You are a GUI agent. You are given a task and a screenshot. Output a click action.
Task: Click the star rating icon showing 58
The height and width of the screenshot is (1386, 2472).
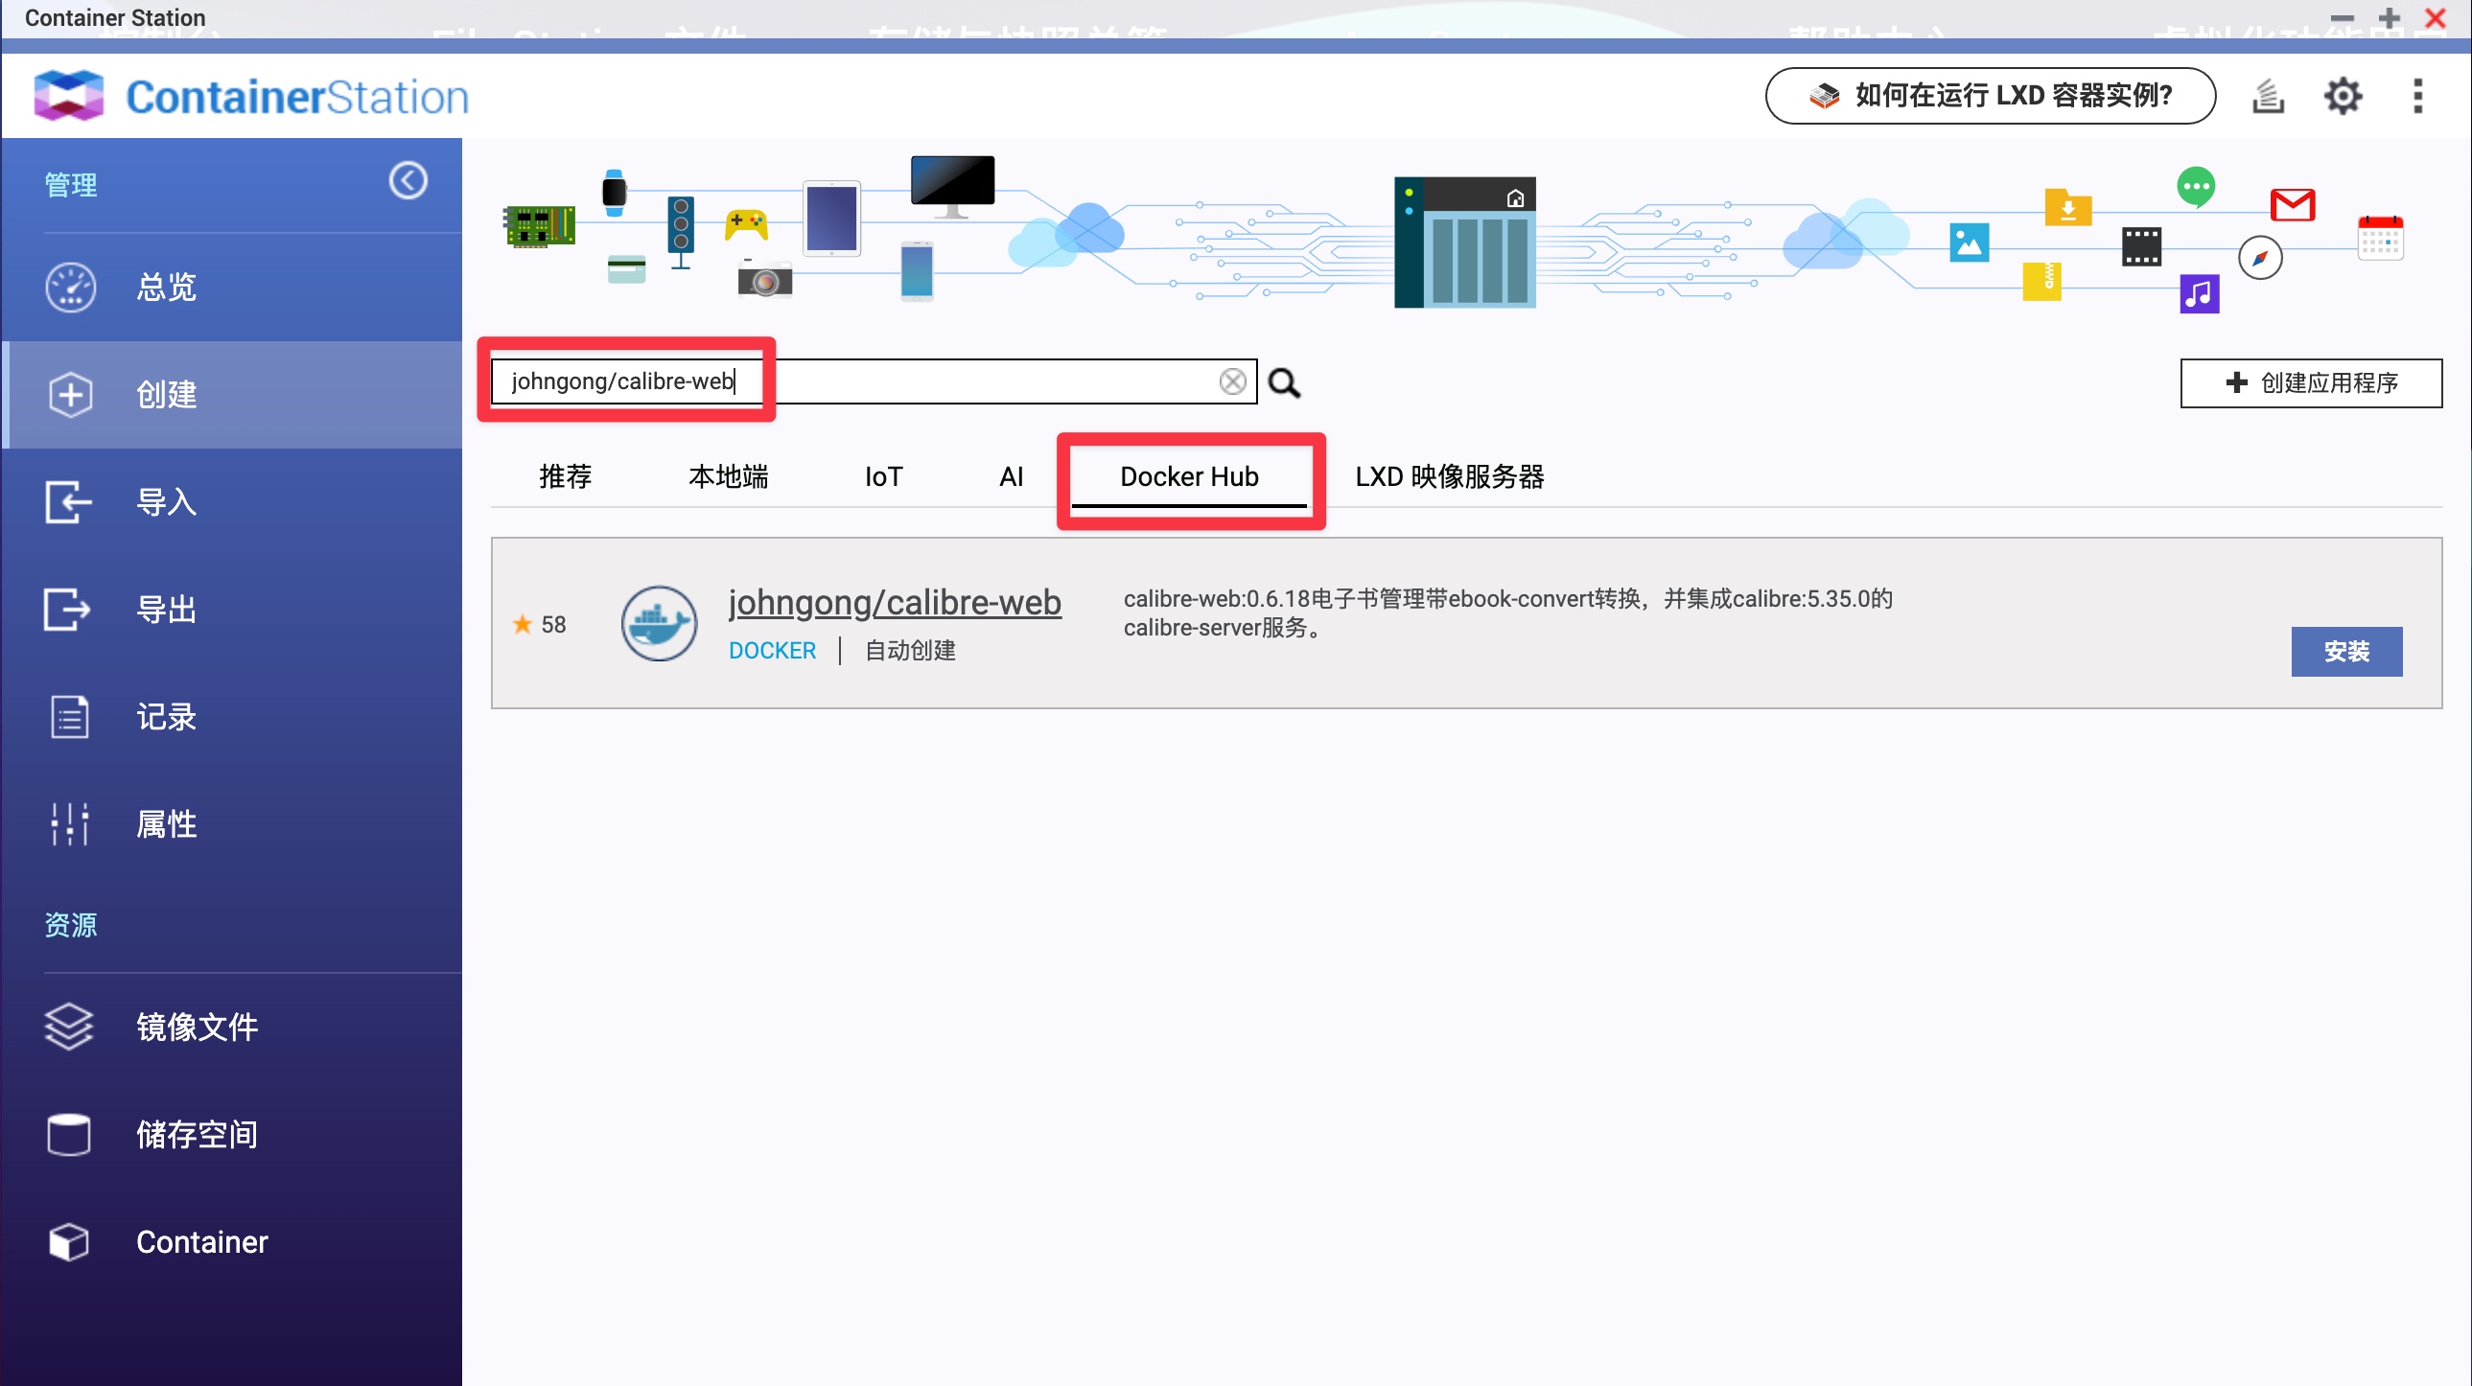[522, 623]
